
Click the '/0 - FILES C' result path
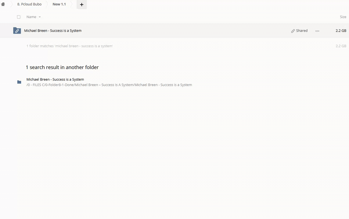[x=109, y=85]
